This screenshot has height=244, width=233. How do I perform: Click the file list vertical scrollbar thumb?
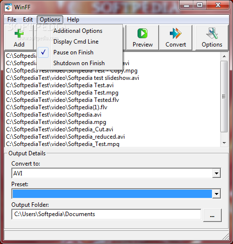point(224,97)
